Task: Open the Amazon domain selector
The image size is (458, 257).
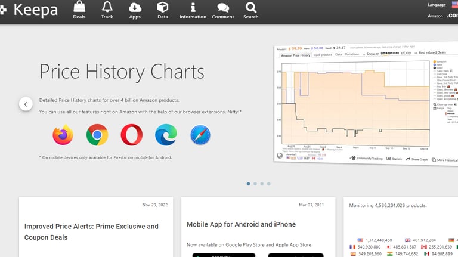Action: click(x=452, y=16)
